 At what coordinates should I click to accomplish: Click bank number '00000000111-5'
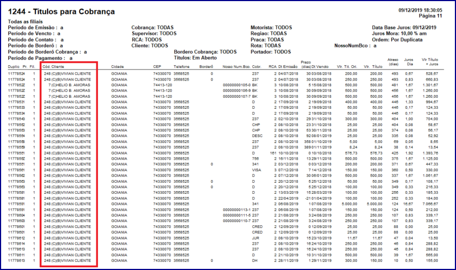pyautogui.click(x=237, y=215)
